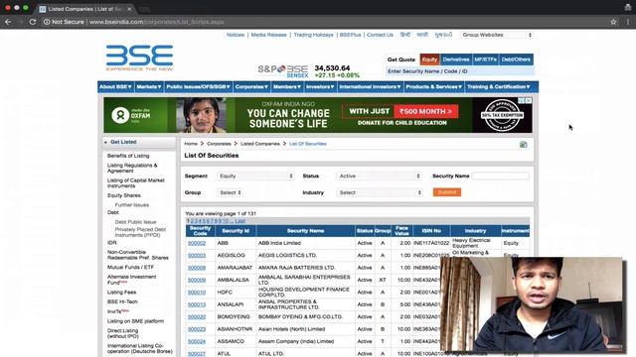Open the Segment Equity dropdown
636x357 pixels.
[x=255, y=177]
